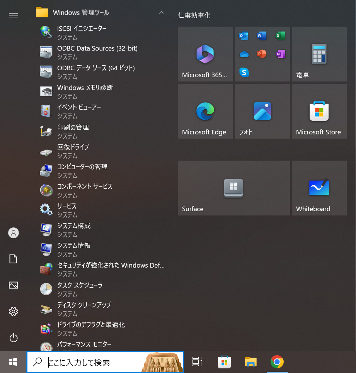Click the 仕事効率化 group heading
356x373 pixels.
coord(194,15)
